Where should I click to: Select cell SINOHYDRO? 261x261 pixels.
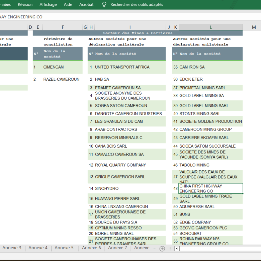point(130,188)
